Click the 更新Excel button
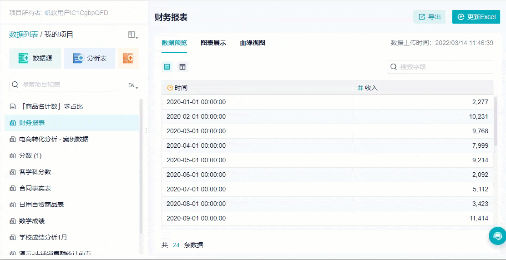This screenshot has width=506, height=260. click(476, 17)
